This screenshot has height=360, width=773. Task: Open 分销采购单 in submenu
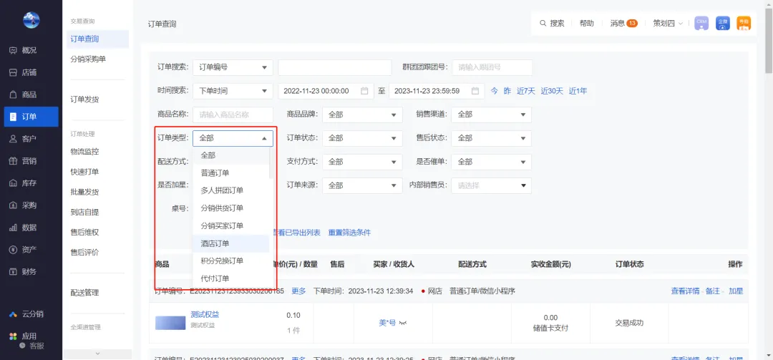[88, 59]
